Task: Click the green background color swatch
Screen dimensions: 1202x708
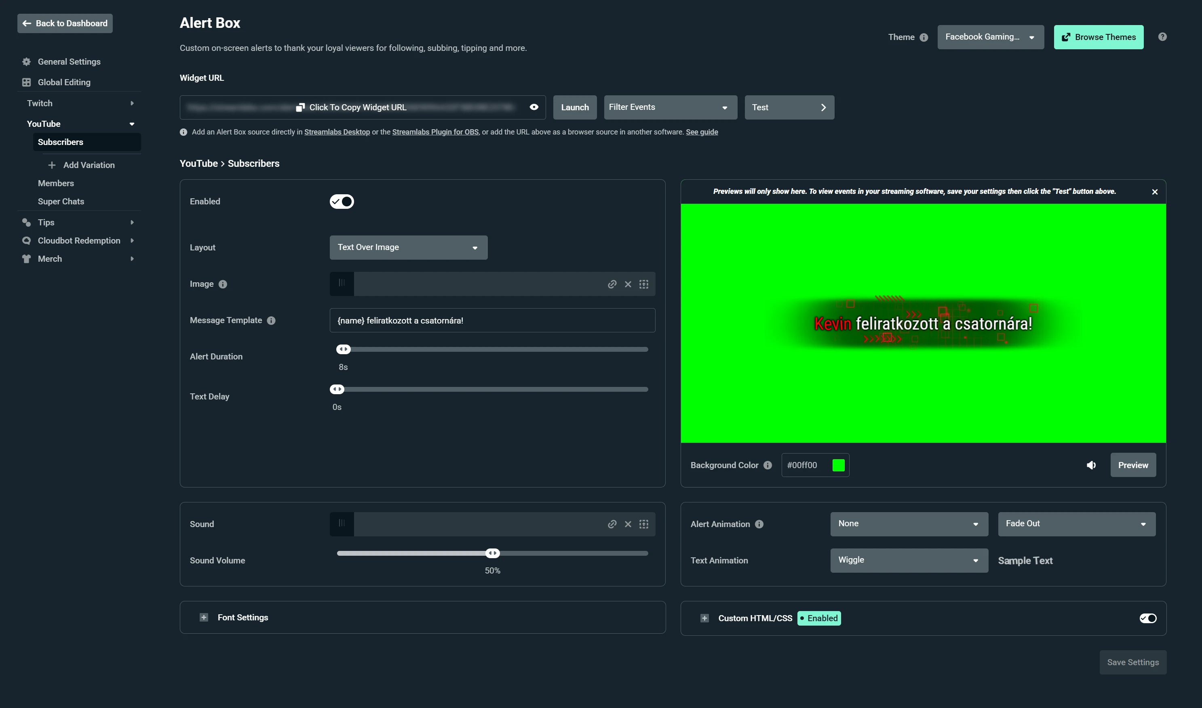Action: (838, 465)
